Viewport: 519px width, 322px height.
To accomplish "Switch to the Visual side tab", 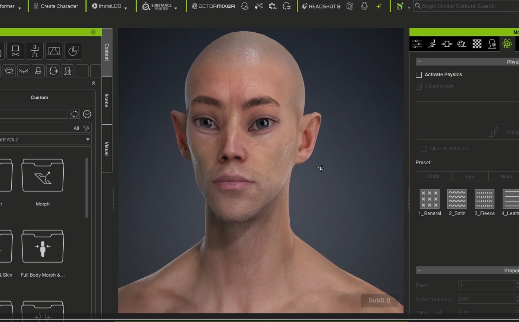I will point(107,149).
